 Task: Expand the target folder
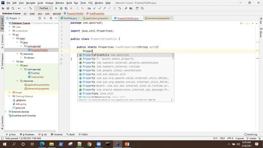pyautogui.click(x=9, y=92)
